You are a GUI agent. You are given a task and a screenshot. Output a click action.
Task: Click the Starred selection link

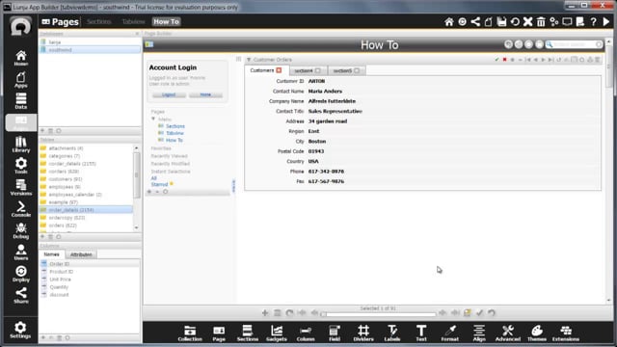(159, 184)
